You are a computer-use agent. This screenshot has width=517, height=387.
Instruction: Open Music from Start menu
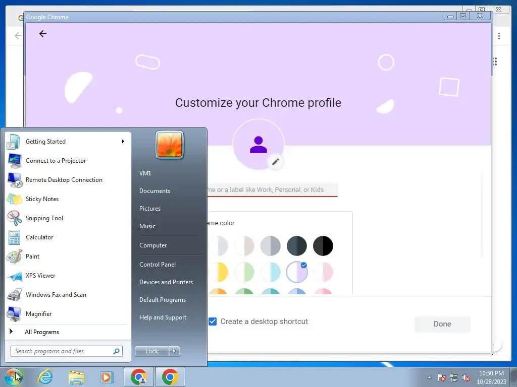(147, 226)
